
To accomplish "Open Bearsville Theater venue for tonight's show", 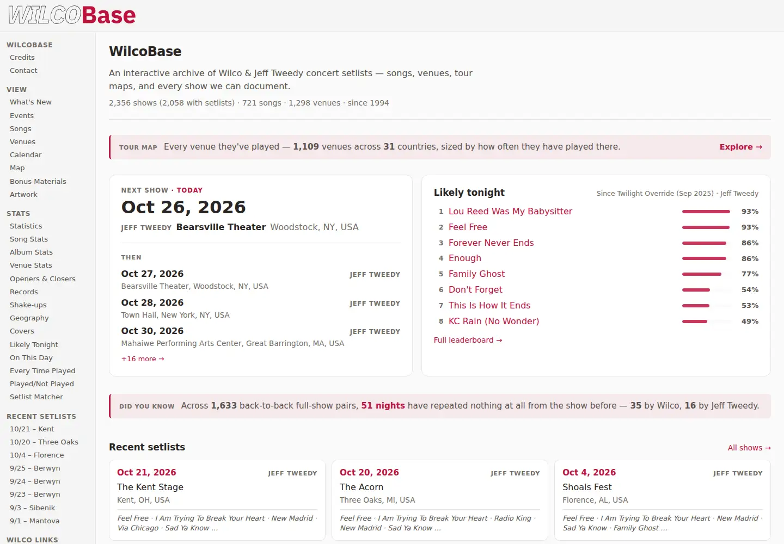I will click(221, 227).
